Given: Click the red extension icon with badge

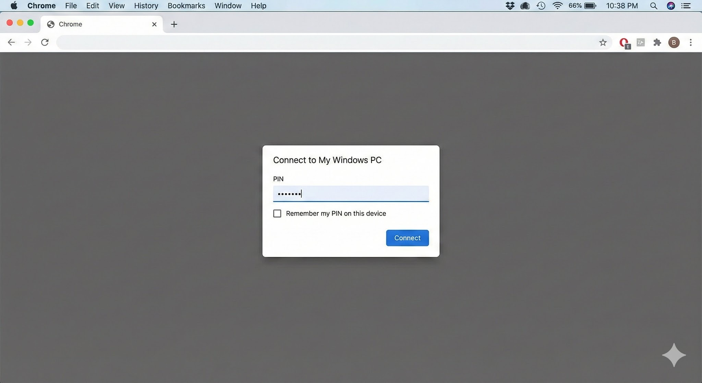Looking at the screenshot, I should [x=624, y=43].
